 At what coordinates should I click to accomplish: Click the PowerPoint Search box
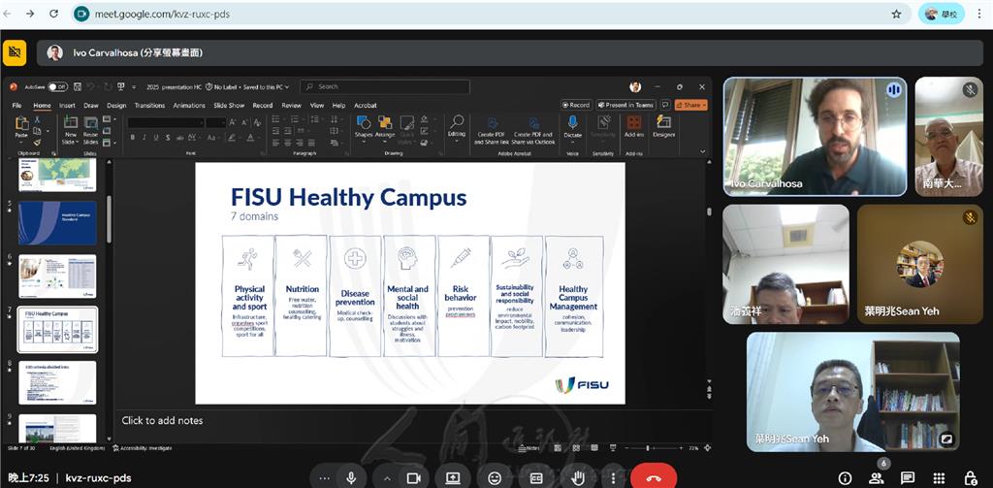click(384, 86)
